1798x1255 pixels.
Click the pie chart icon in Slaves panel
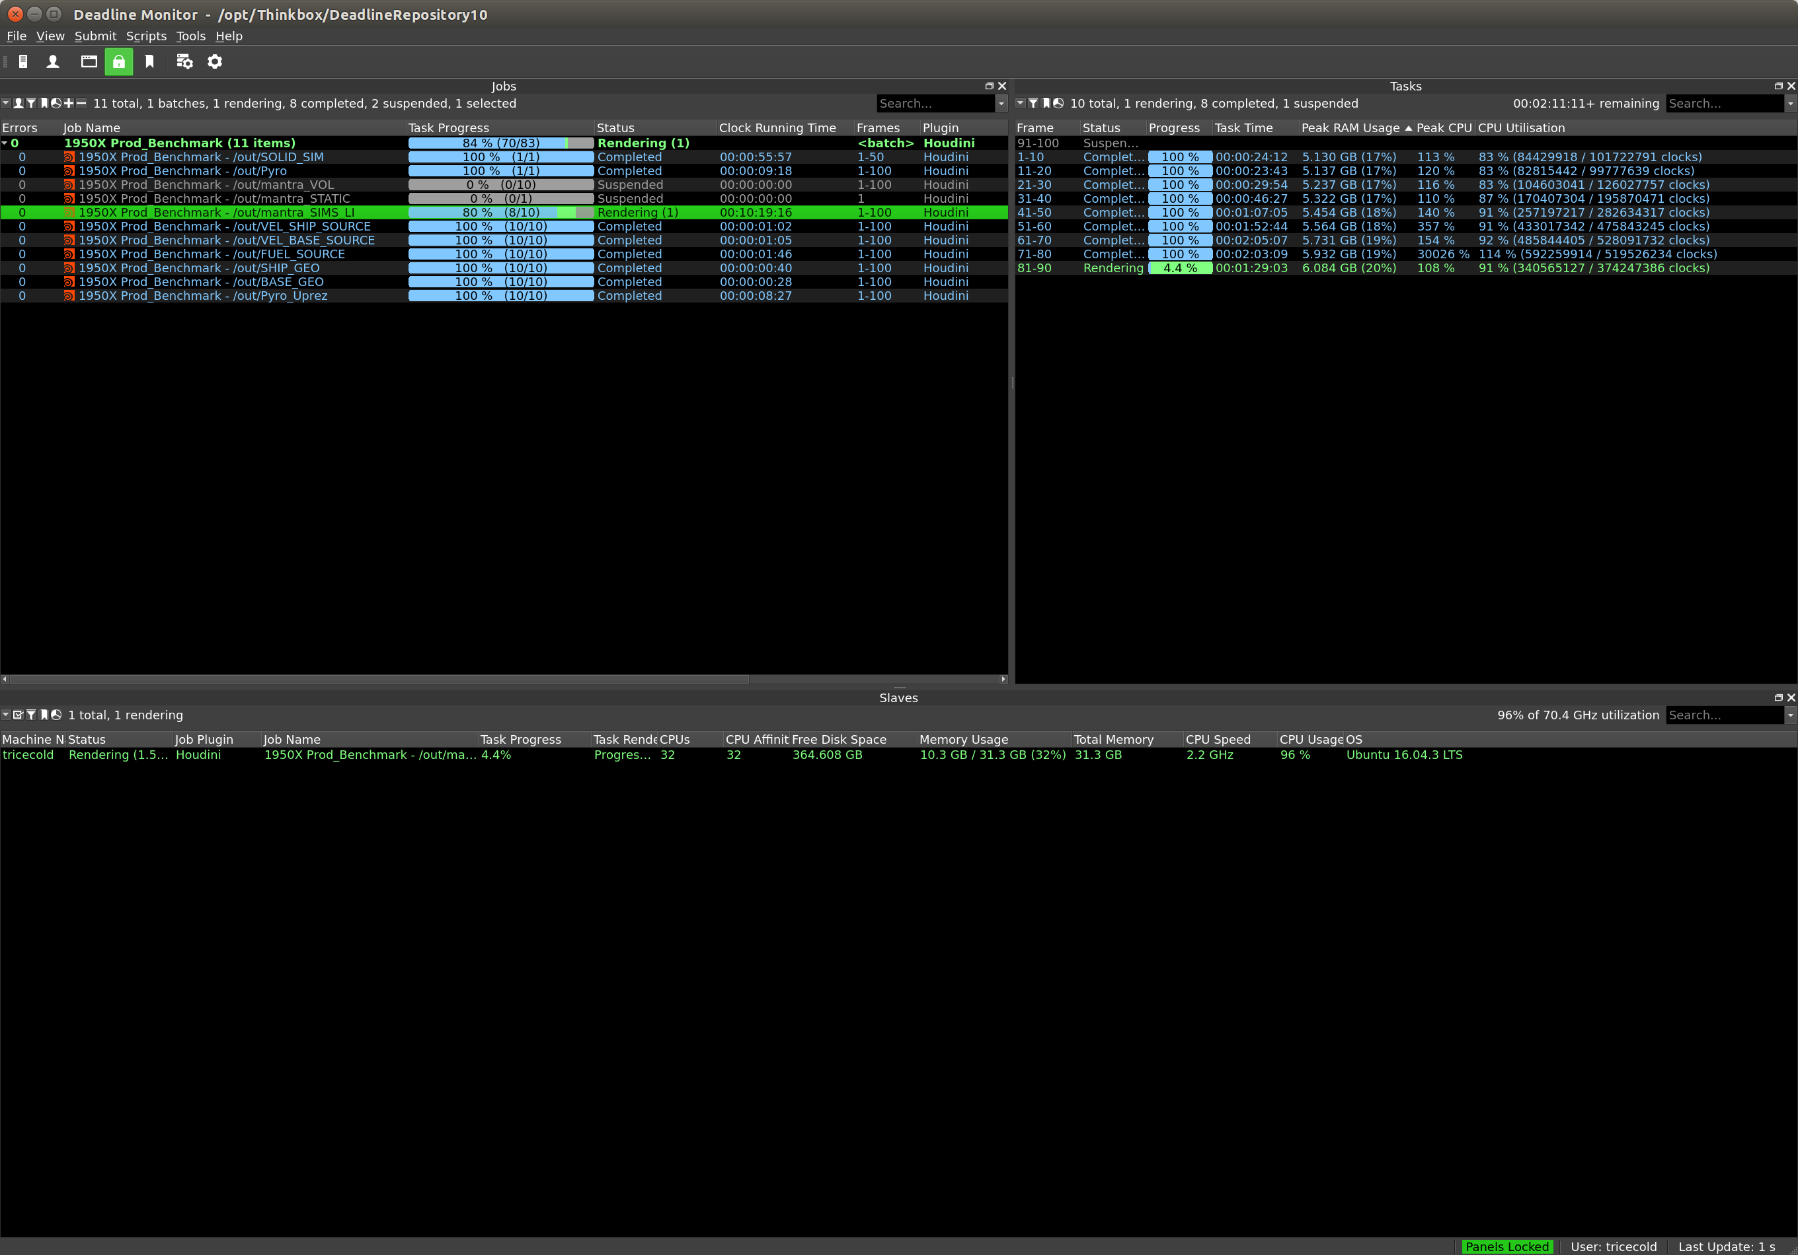point(56,715)
